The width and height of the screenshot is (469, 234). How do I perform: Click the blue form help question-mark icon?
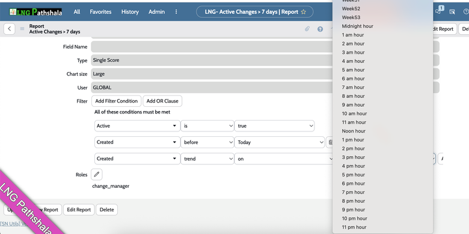tap(320, 29)
